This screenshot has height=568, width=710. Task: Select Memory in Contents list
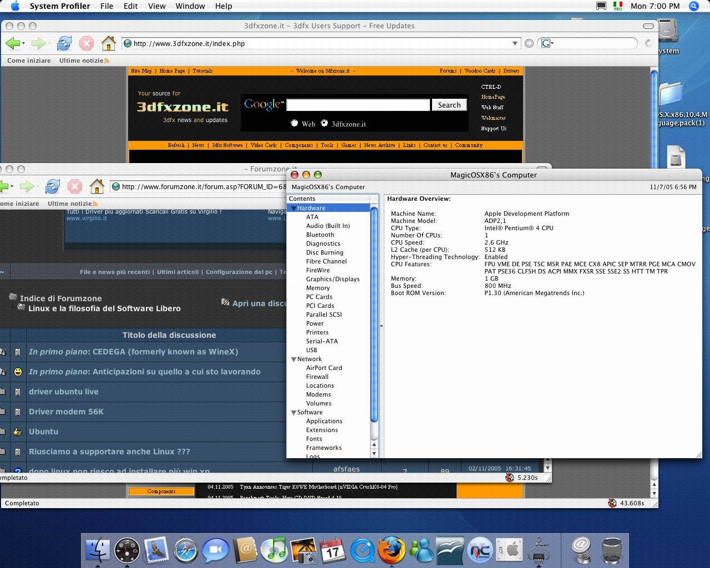pos(318,288)
